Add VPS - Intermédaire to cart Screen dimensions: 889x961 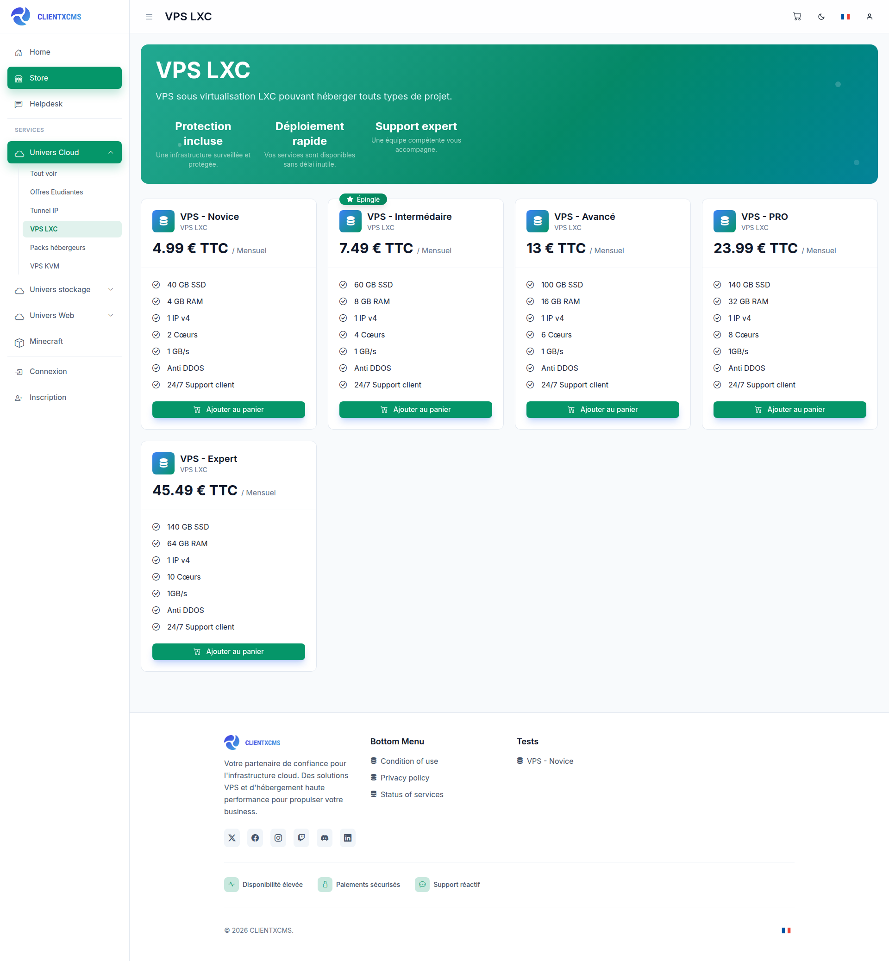click(416, 409)
